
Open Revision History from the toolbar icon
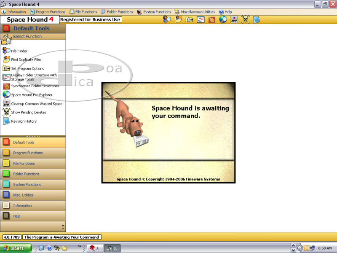pos(256,19)
